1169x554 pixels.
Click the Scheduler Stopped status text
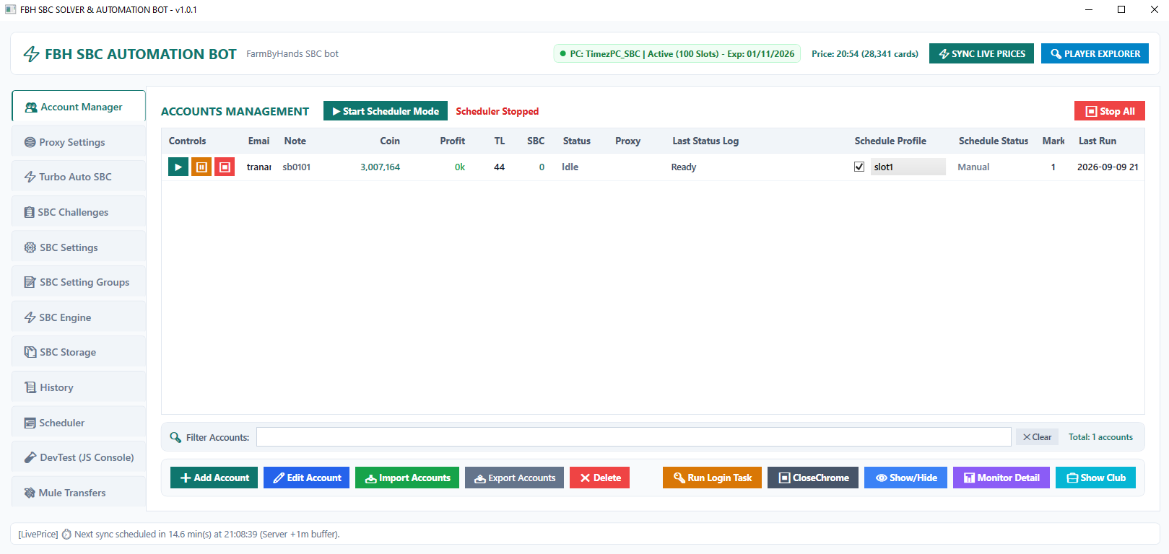[497, 111]
